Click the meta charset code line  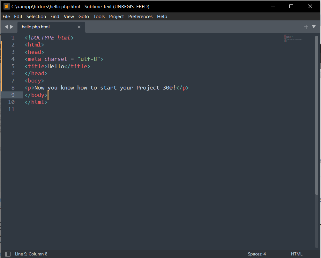[x=64, y=59]
